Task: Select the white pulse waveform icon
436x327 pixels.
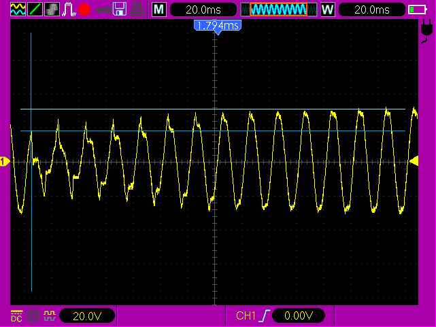Action: coord(68,10)
